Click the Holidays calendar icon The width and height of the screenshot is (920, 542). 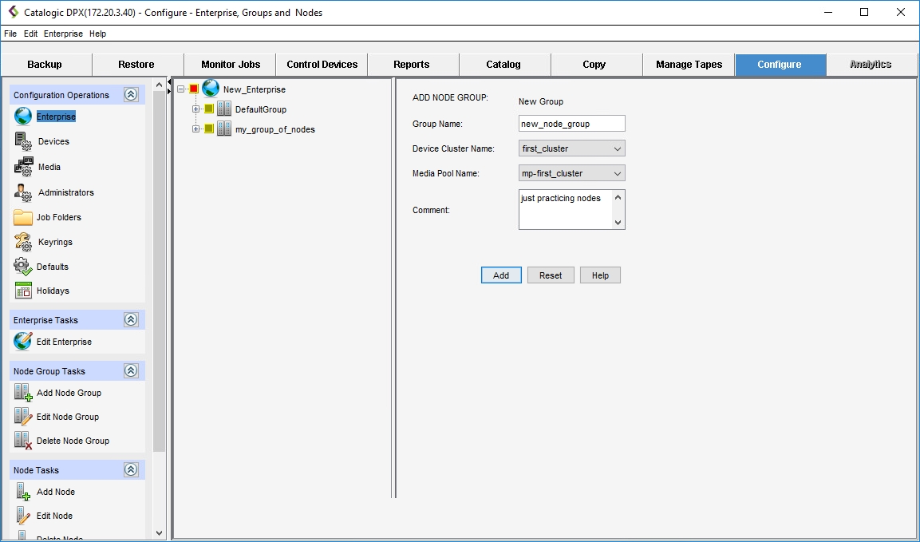(x=23, y=291)
